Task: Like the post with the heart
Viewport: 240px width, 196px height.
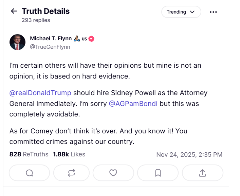Action: coord(113,173)
